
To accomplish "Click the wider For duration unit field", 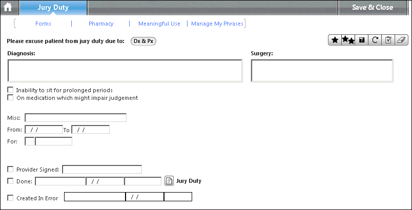I will (x=54, y=141).
